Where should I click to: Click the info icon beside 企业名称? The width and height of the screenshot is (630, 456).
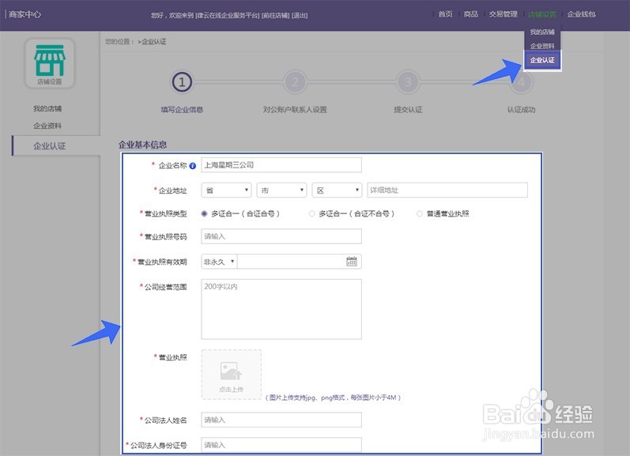[192, 165]
